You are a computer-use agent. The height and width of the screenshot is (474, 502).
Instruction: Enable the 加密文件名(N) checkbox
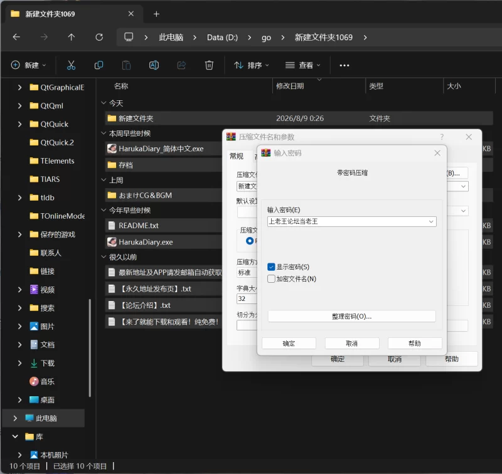[271, 279]
